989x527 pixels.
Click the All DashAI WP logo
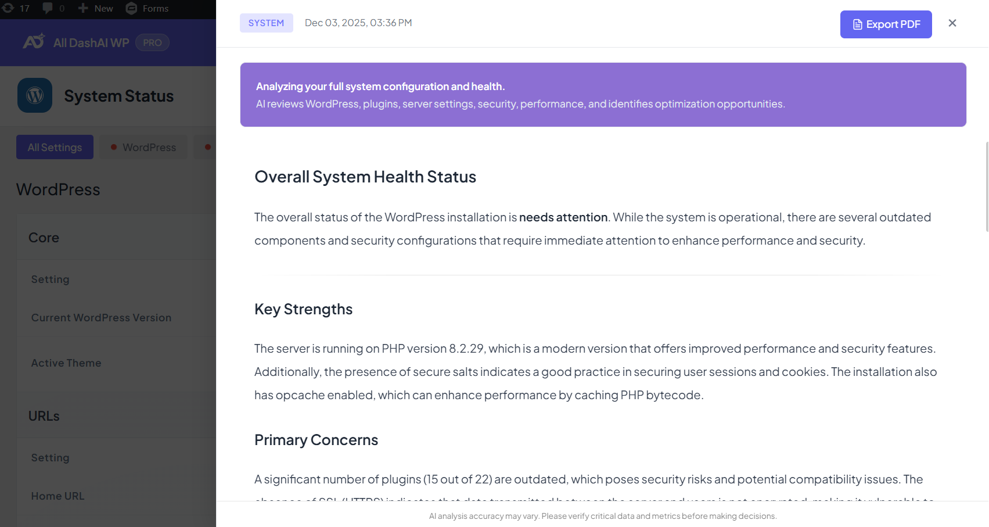[34, 42]
